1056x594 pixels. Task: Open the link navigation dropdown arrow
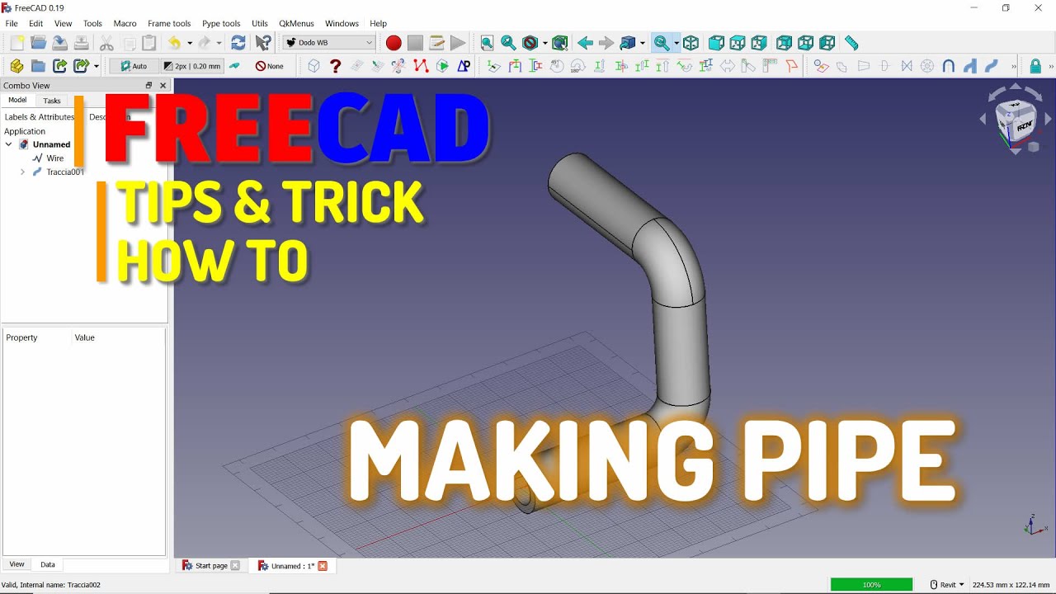pyautogui.click(x=643, y=43)
